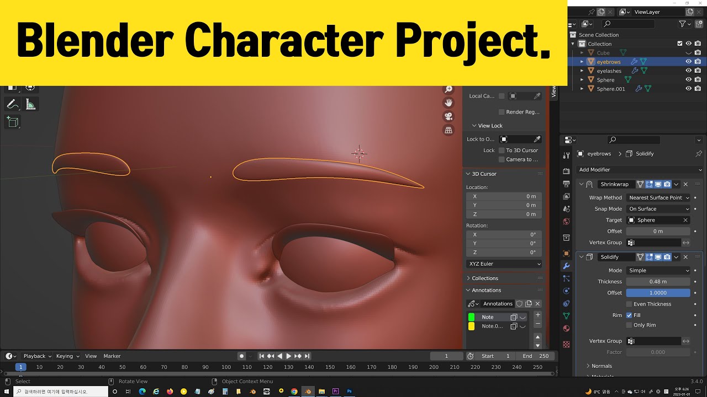Uncheck the Rim Fill checkbox
707x397 pixels.
click(x=629, y=315)
